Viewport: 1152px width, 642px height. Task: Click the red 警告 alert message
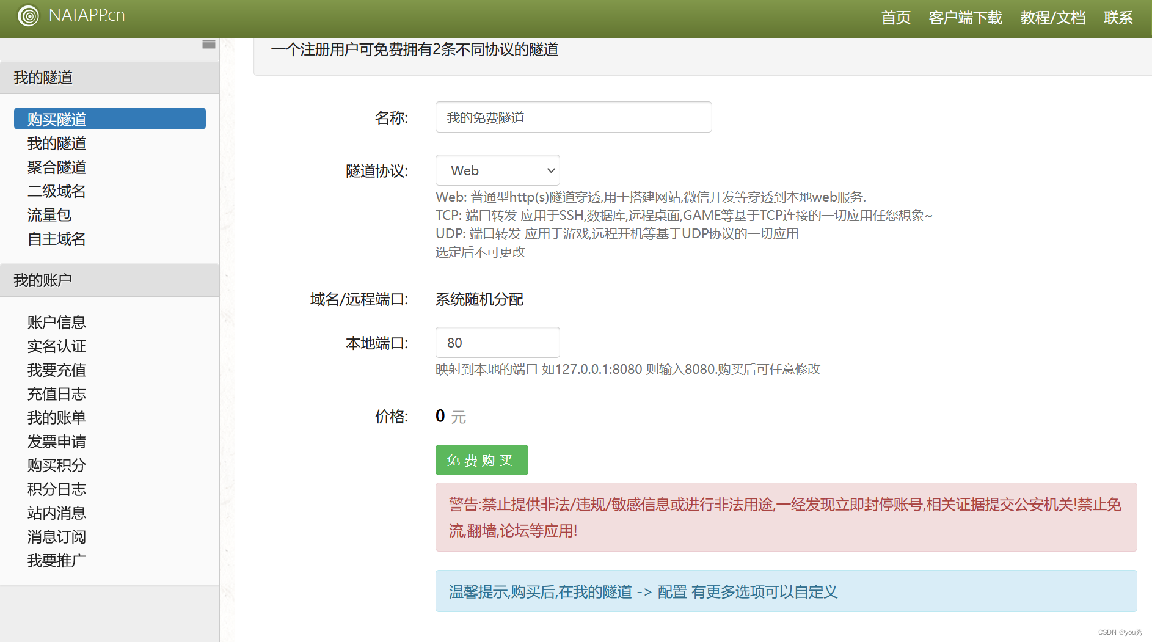[x=786, y=517]
